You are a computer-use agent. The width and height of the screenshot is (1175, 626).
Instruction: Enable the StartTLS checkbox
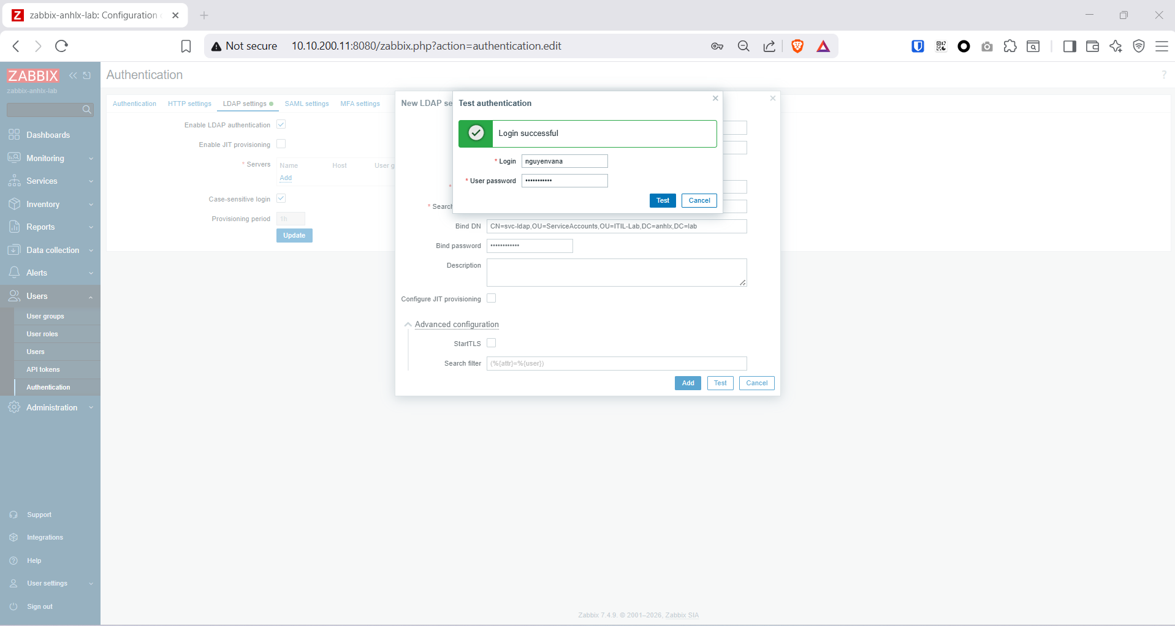point(491,343)
